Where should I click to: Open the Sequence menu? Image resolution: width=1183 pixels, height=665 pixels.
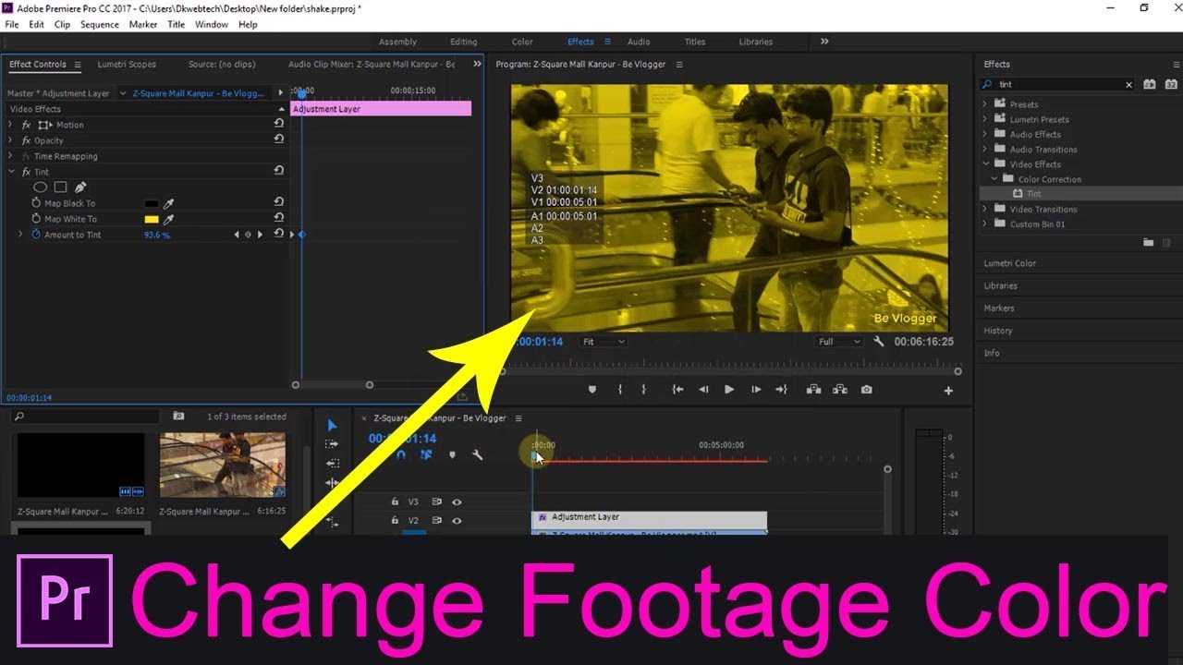pyautogui.click(x=99, y=25)
